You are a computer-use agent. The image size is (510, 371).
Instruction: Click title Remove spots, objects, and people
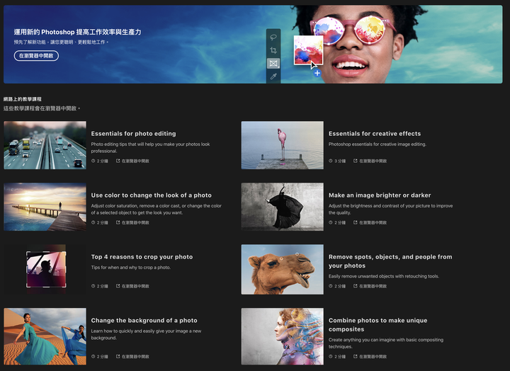(390, 261)
